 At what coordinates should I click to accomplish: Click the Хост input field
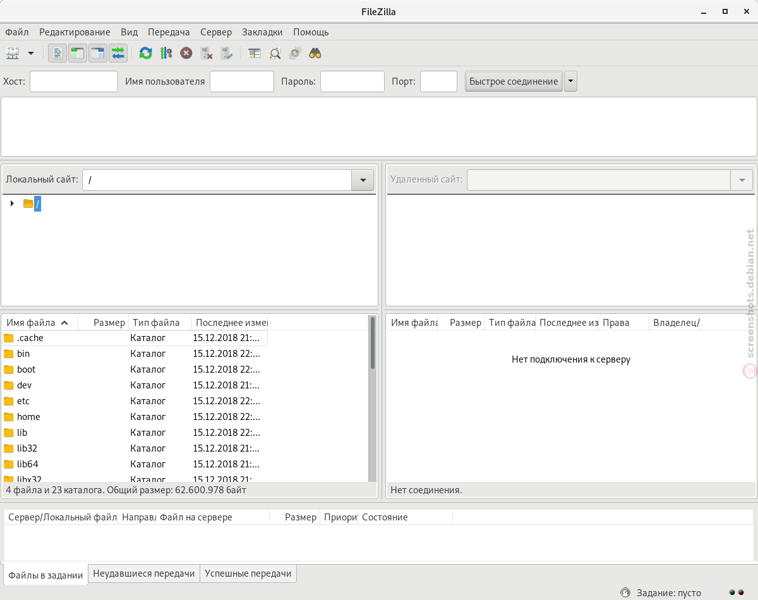click(x=74, y=81)
